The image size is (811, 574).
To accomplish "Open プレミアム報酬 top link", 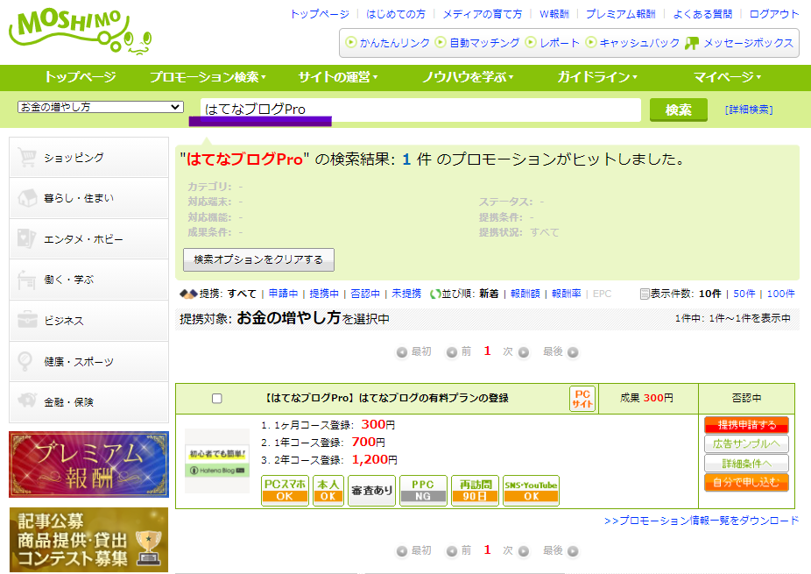I will coord(620,14).
